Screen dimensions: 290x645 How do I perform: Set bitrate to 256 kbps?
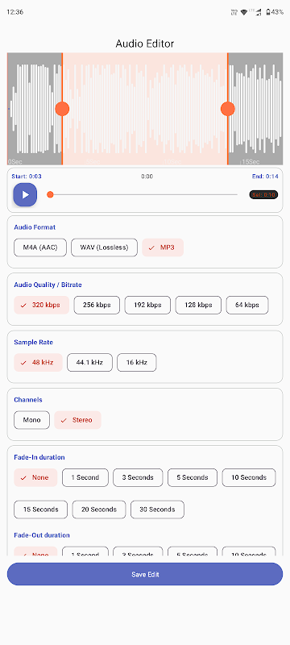(97, 306)
